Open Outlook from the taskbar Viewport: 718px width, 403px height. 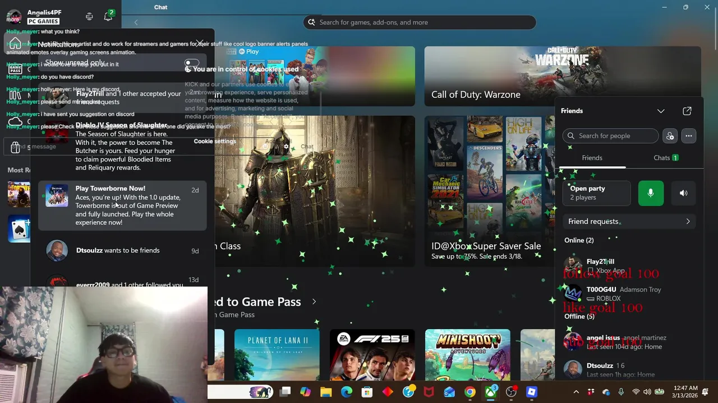click(449, 392)
